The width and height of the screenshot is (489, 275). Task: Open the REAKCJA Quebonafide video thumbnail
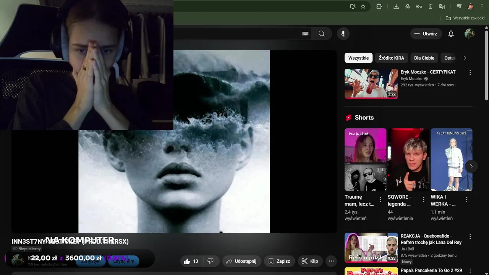coord(371,247)
